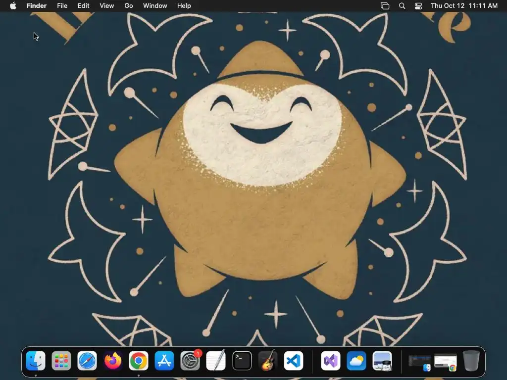The image size is (507, 380).
Task: Open Spotlight search in menu bar
Action: pos(402,5)
